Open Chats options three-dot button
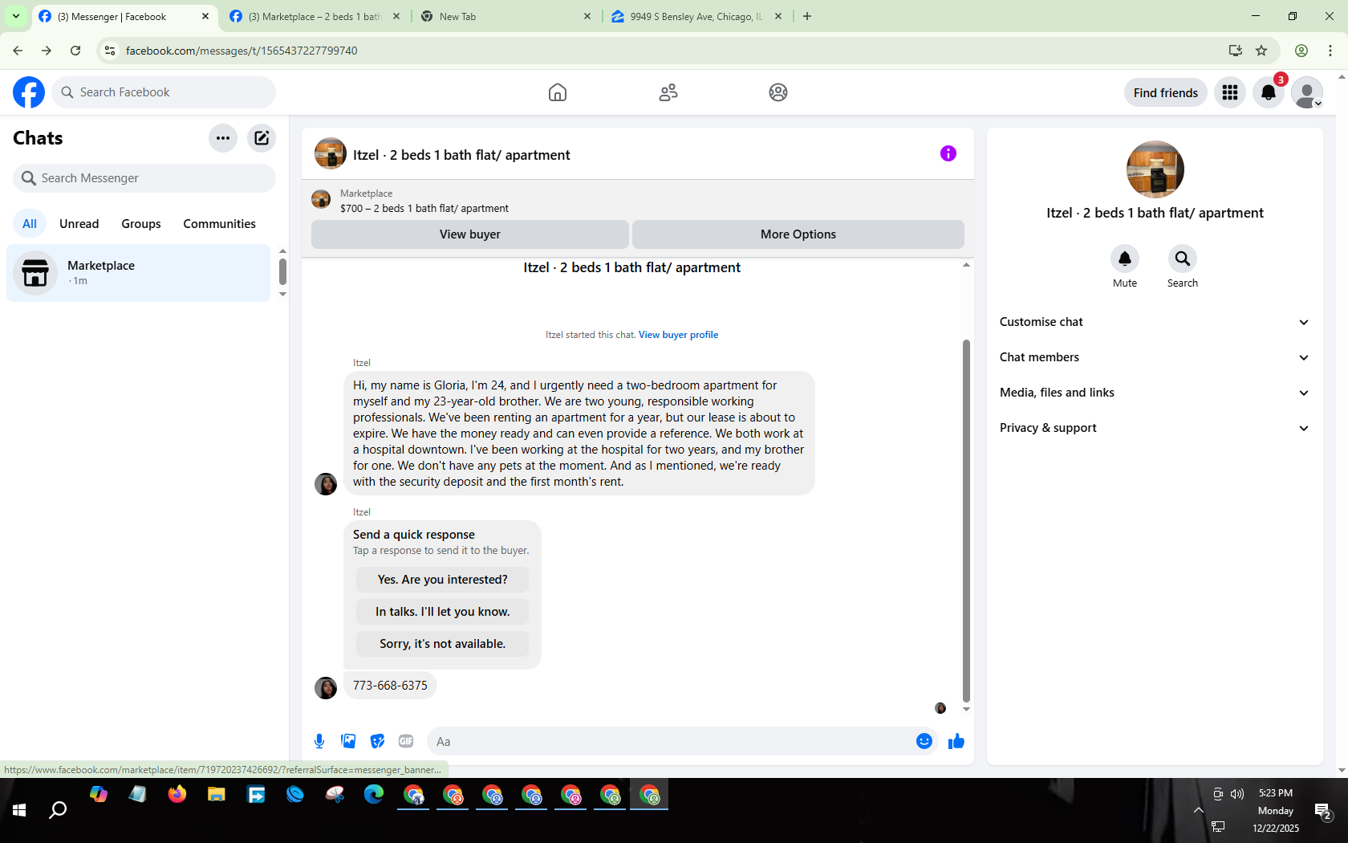 (x=223, y=138)
